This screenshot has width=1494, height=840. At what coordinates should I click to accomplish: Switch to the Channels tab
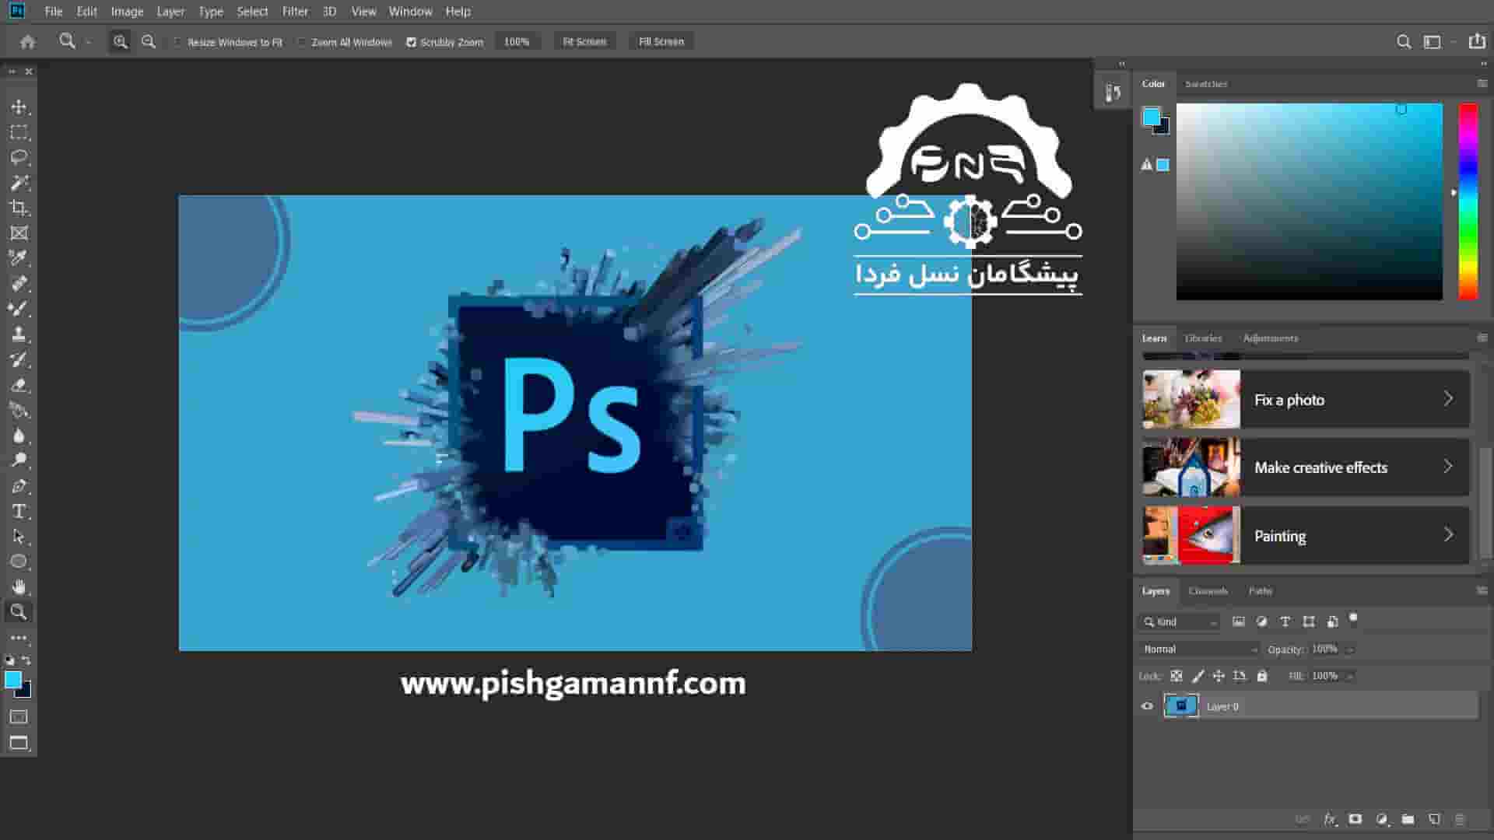pos(1208,591)
